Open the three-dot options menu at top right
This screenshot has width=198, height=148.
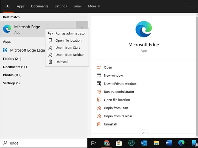[191, 6]
